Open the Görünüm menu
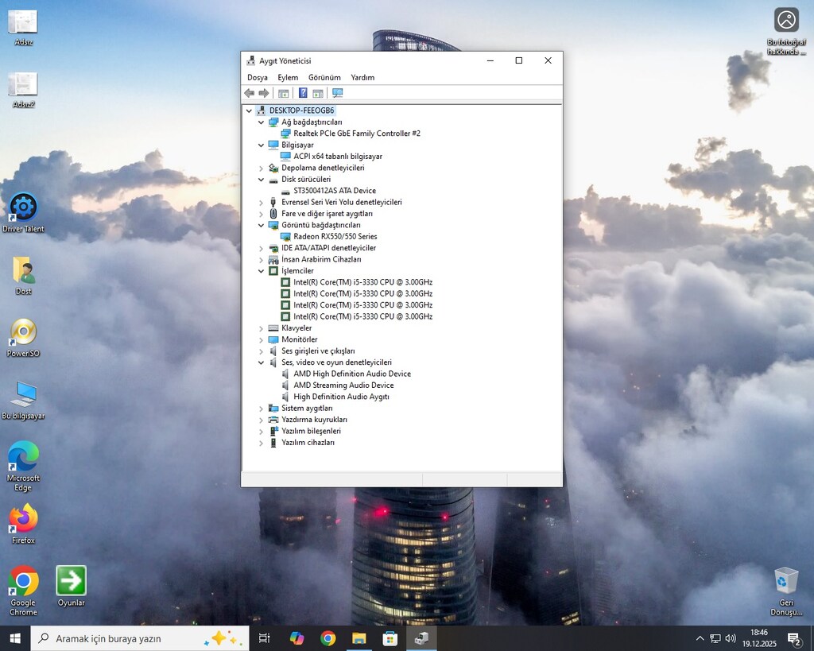This screenshot has width=814, height=651. [324, 77]
